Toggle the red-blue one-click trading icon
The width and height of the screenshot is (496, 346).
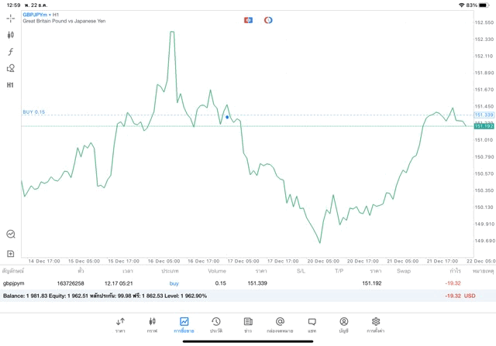(248, 20)
